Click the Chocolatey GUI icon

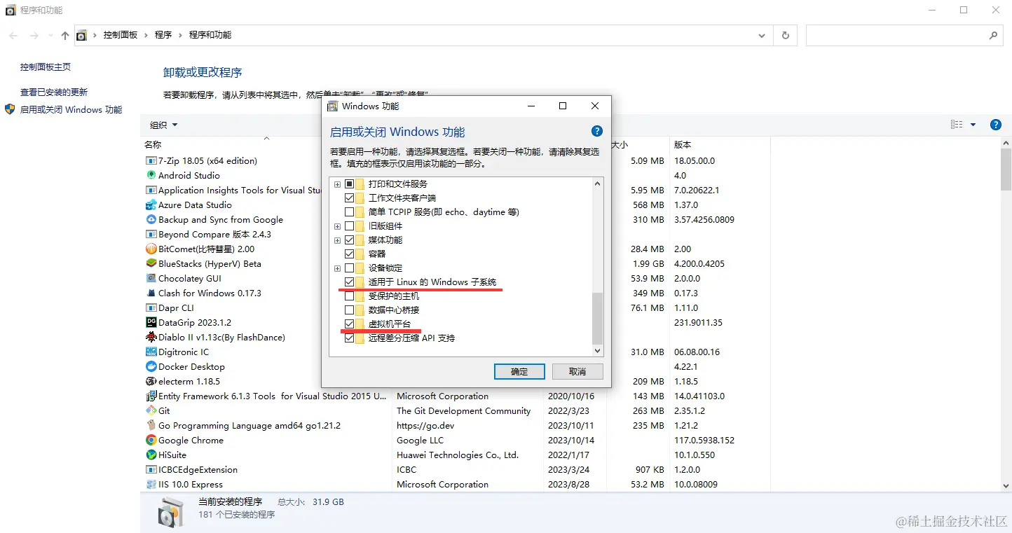(x=151, y=278)
